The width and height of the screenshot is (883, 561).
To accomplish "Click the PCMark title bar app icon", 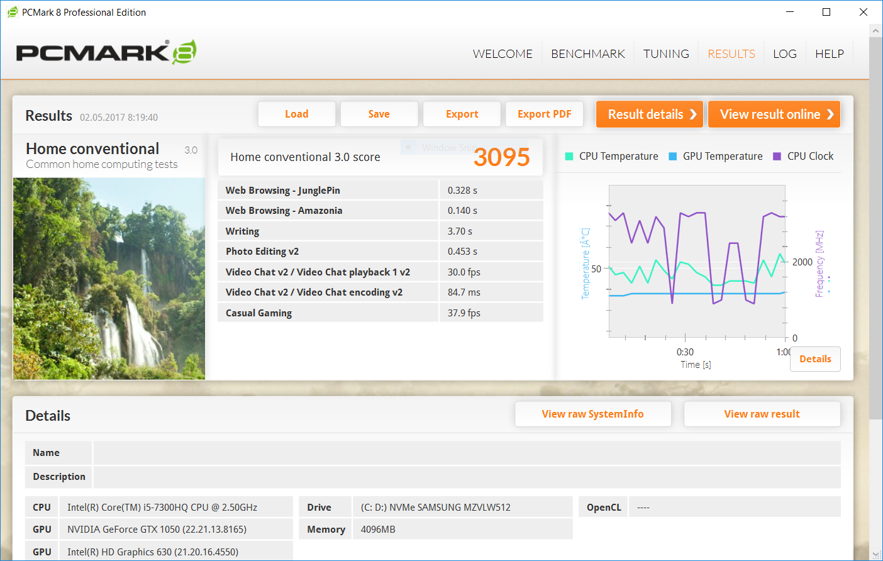I will click(x=13, y=12).
